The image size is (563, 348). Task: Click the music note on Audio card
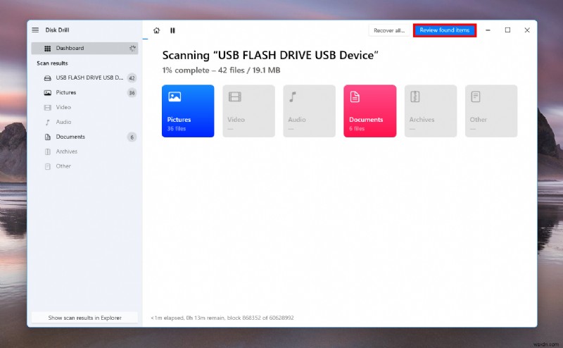(293, 97)
